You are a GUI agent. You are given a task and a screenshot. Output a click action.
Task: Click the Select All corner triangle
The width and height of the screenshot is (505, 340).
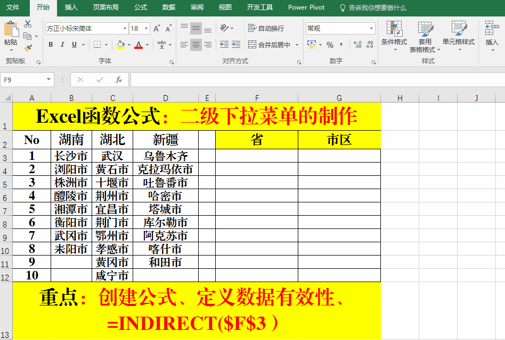point(8,98)
